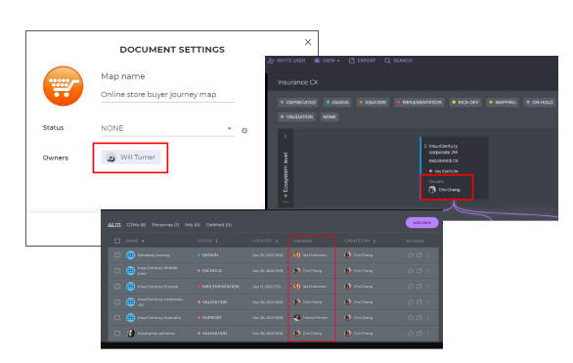Open comments for Renewal journey row
Screen dimensions: 573x363
411,255
